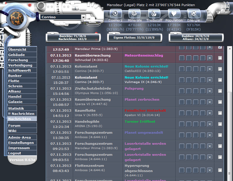Screen dimensions: 233x181
Task: Click the X icon on the Polsprung row
Action: (209, 91)
